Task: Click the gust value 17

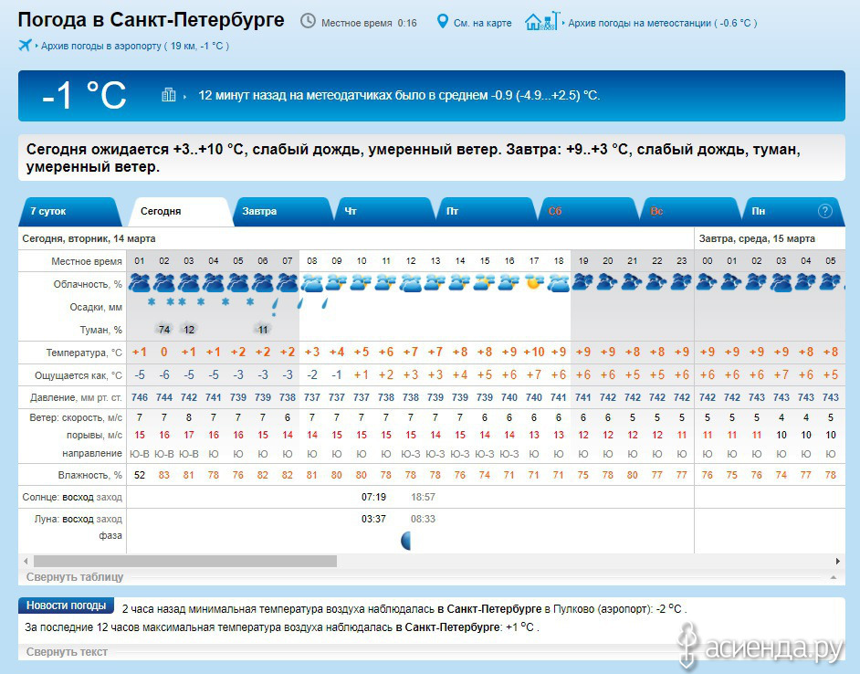Action: [x=189, y=436]
